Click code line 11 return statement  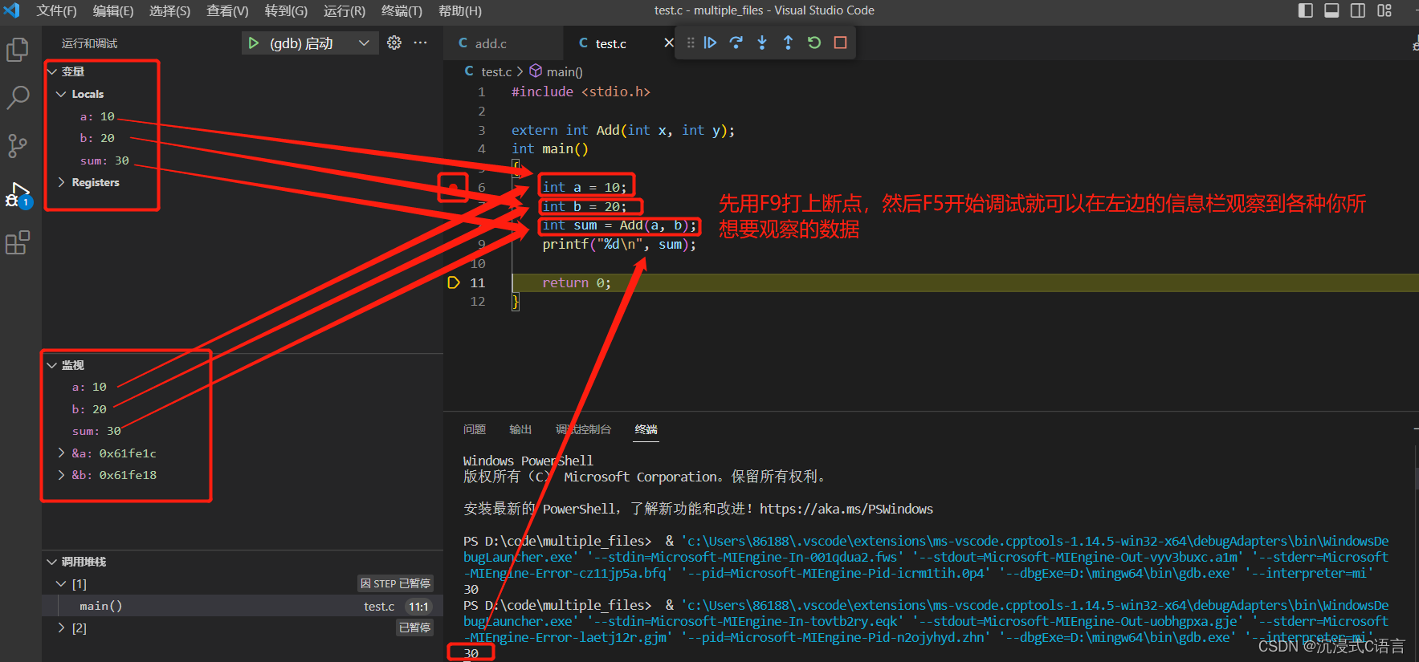coord(577,282)
